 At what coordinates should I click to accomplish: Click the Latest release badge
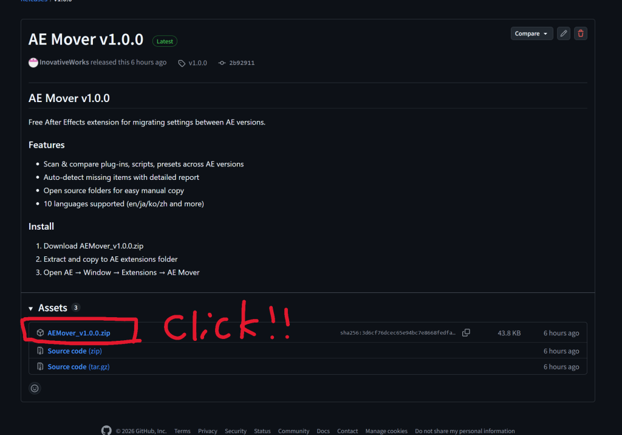165,41
